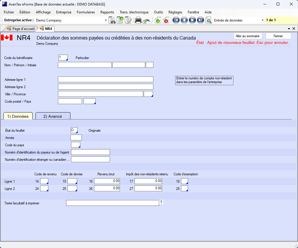298x248 pixels.
Task: Delete the slip with red X icon
Action: [166, 20]
